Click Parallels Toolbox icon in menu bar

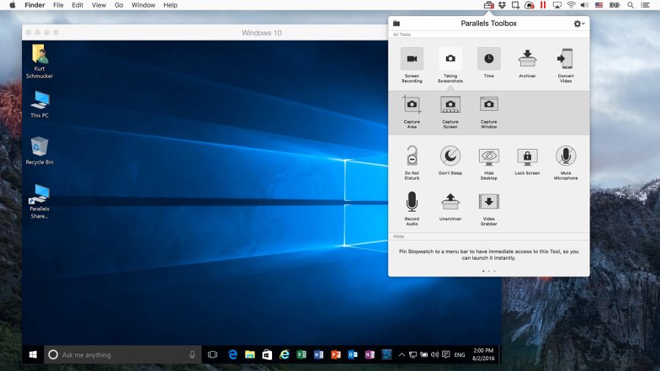(488, 5)
